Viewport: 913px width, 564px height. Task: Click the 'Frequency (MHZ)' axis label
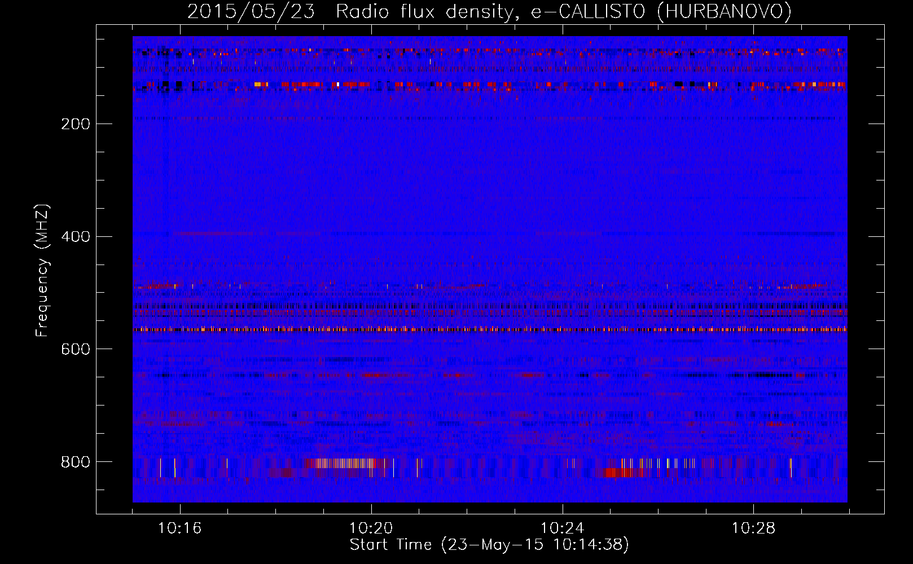42,270
